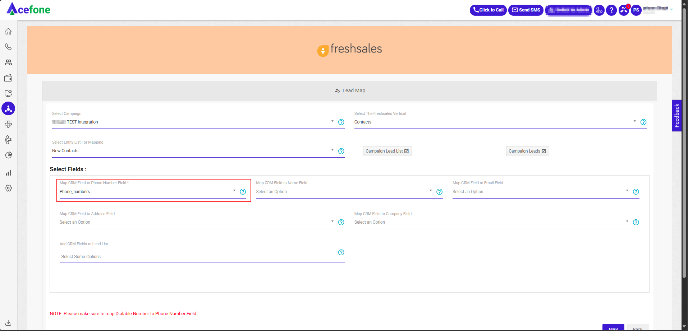
Task: Open Entity List dropdown showing New Contacts
Action: 193,151
